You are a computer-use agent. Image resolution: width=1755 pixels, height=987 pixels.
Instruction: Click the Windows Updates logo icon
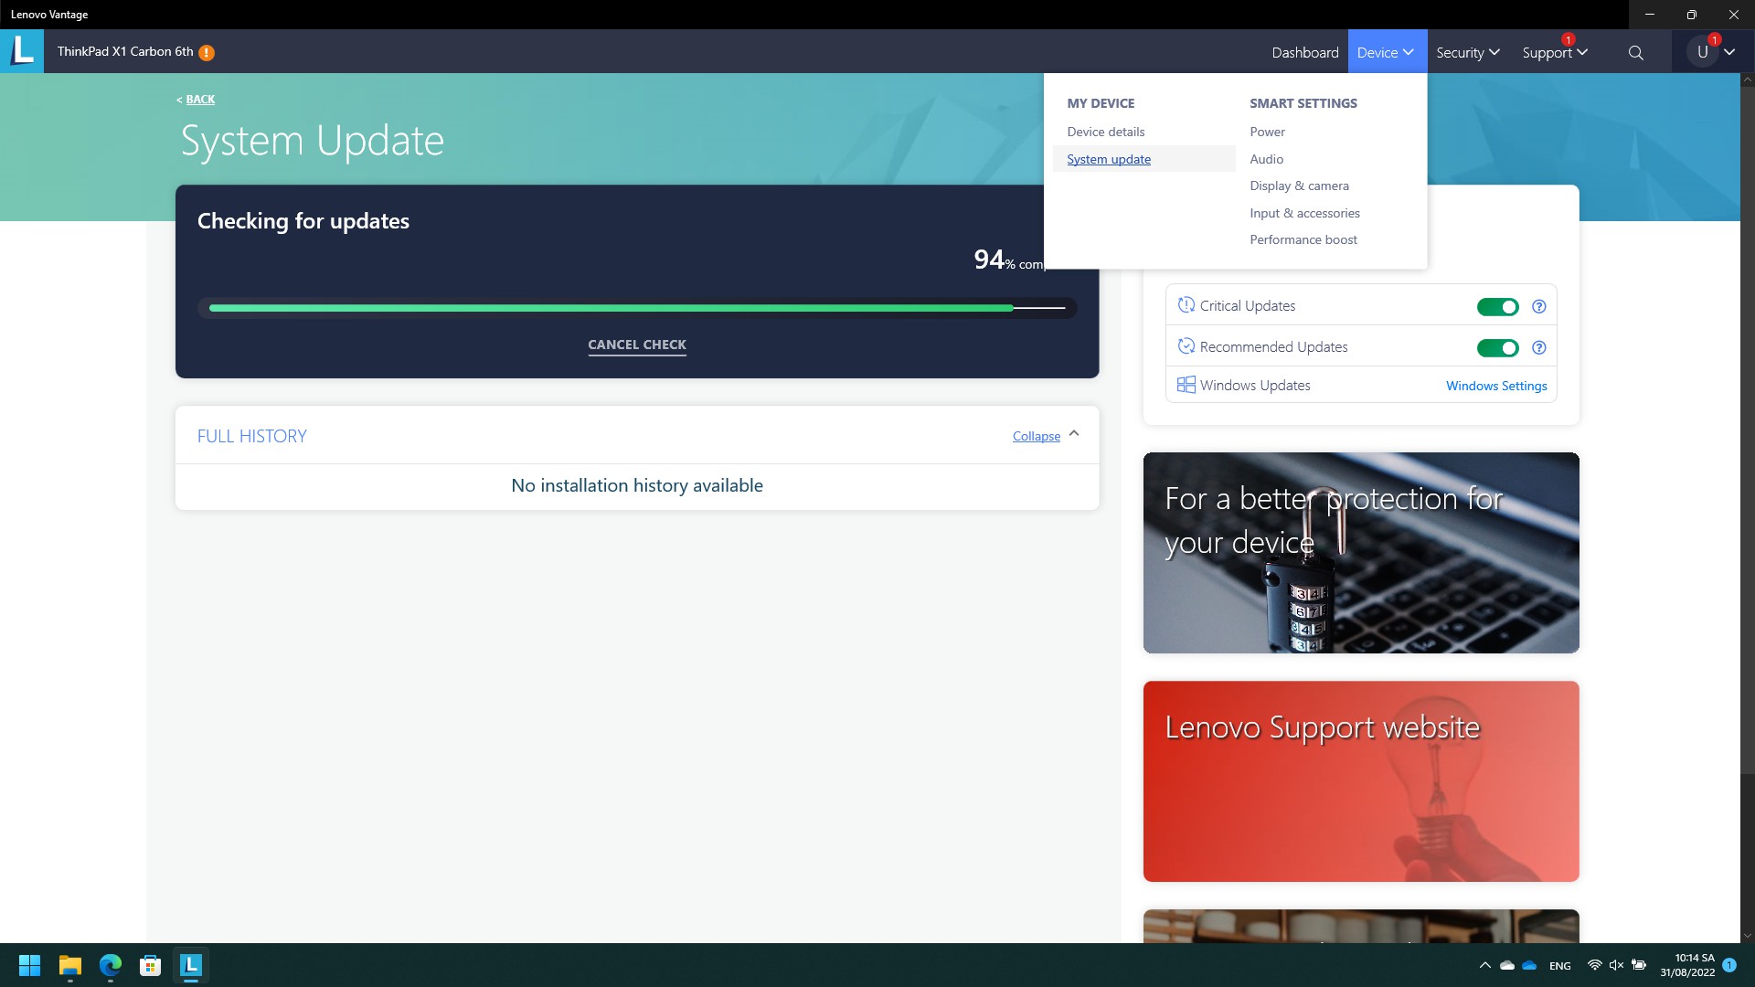click(x=1186, y=385)
